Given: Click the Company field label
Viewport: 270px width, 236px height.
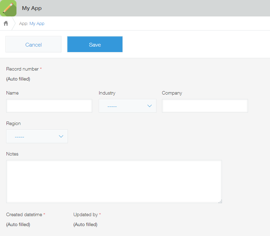Looking at the screenshot, I should click(172, 93).
